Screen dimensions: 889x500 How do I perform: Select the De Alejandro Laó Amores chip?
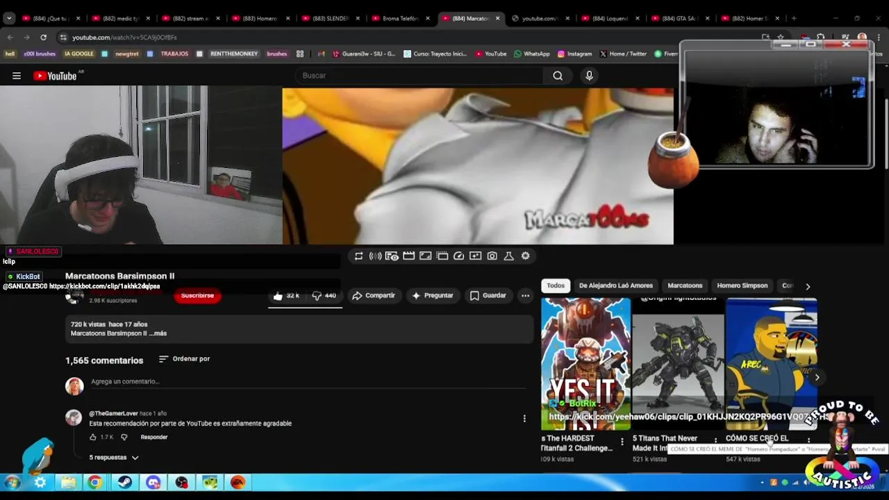(x=616, y=286)
